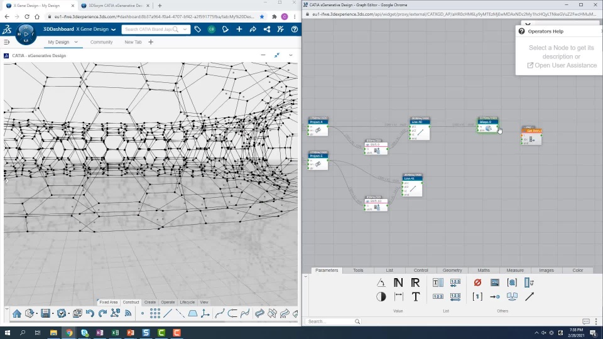Select the solid Line tool
603x339 pixels.
coord(167,313)
